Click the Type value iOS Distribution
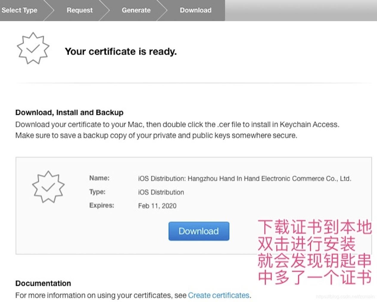The height and width of the screenshot is (302, 377). coord(161,192)
